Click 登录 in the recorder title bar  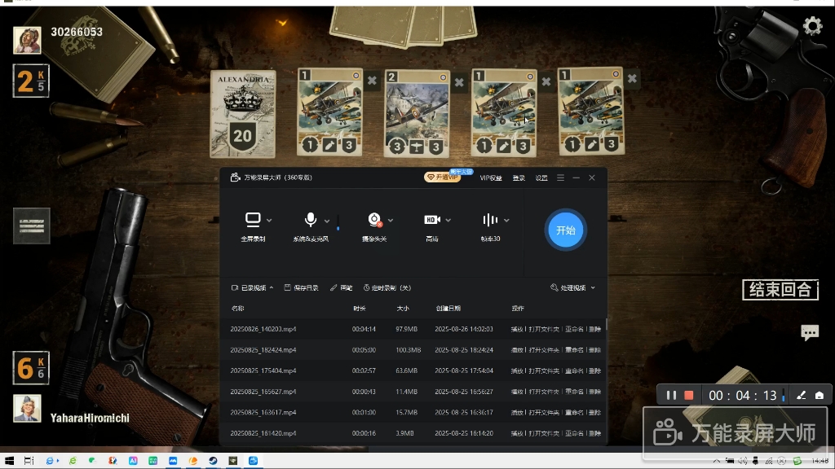[519, 178]
